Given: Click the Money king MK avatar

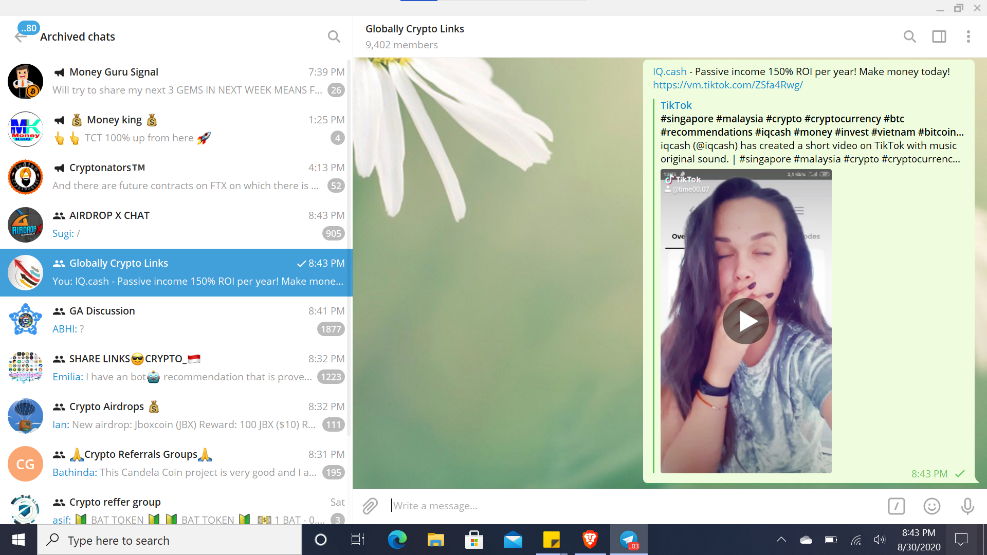Looking at the screenshot, I should tap(25, 129).
